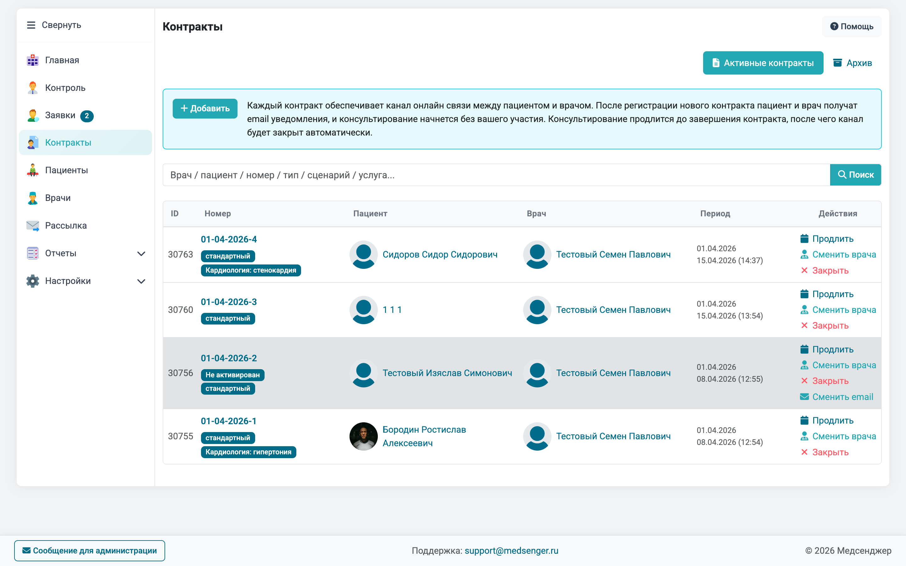Open support@medsenger.ru link

[512, 551]
